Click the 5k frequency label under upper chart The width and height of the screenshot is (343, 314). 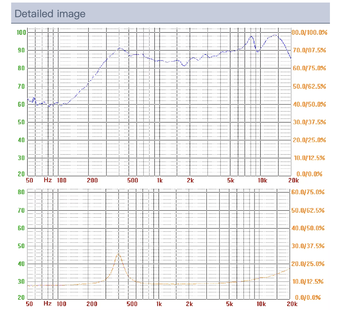coord(230,181)
